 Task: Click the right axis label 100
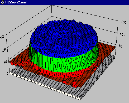point(123,35)
